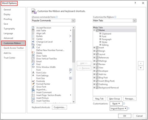Uncheck the Layout tab checkbox

(97, 54)
